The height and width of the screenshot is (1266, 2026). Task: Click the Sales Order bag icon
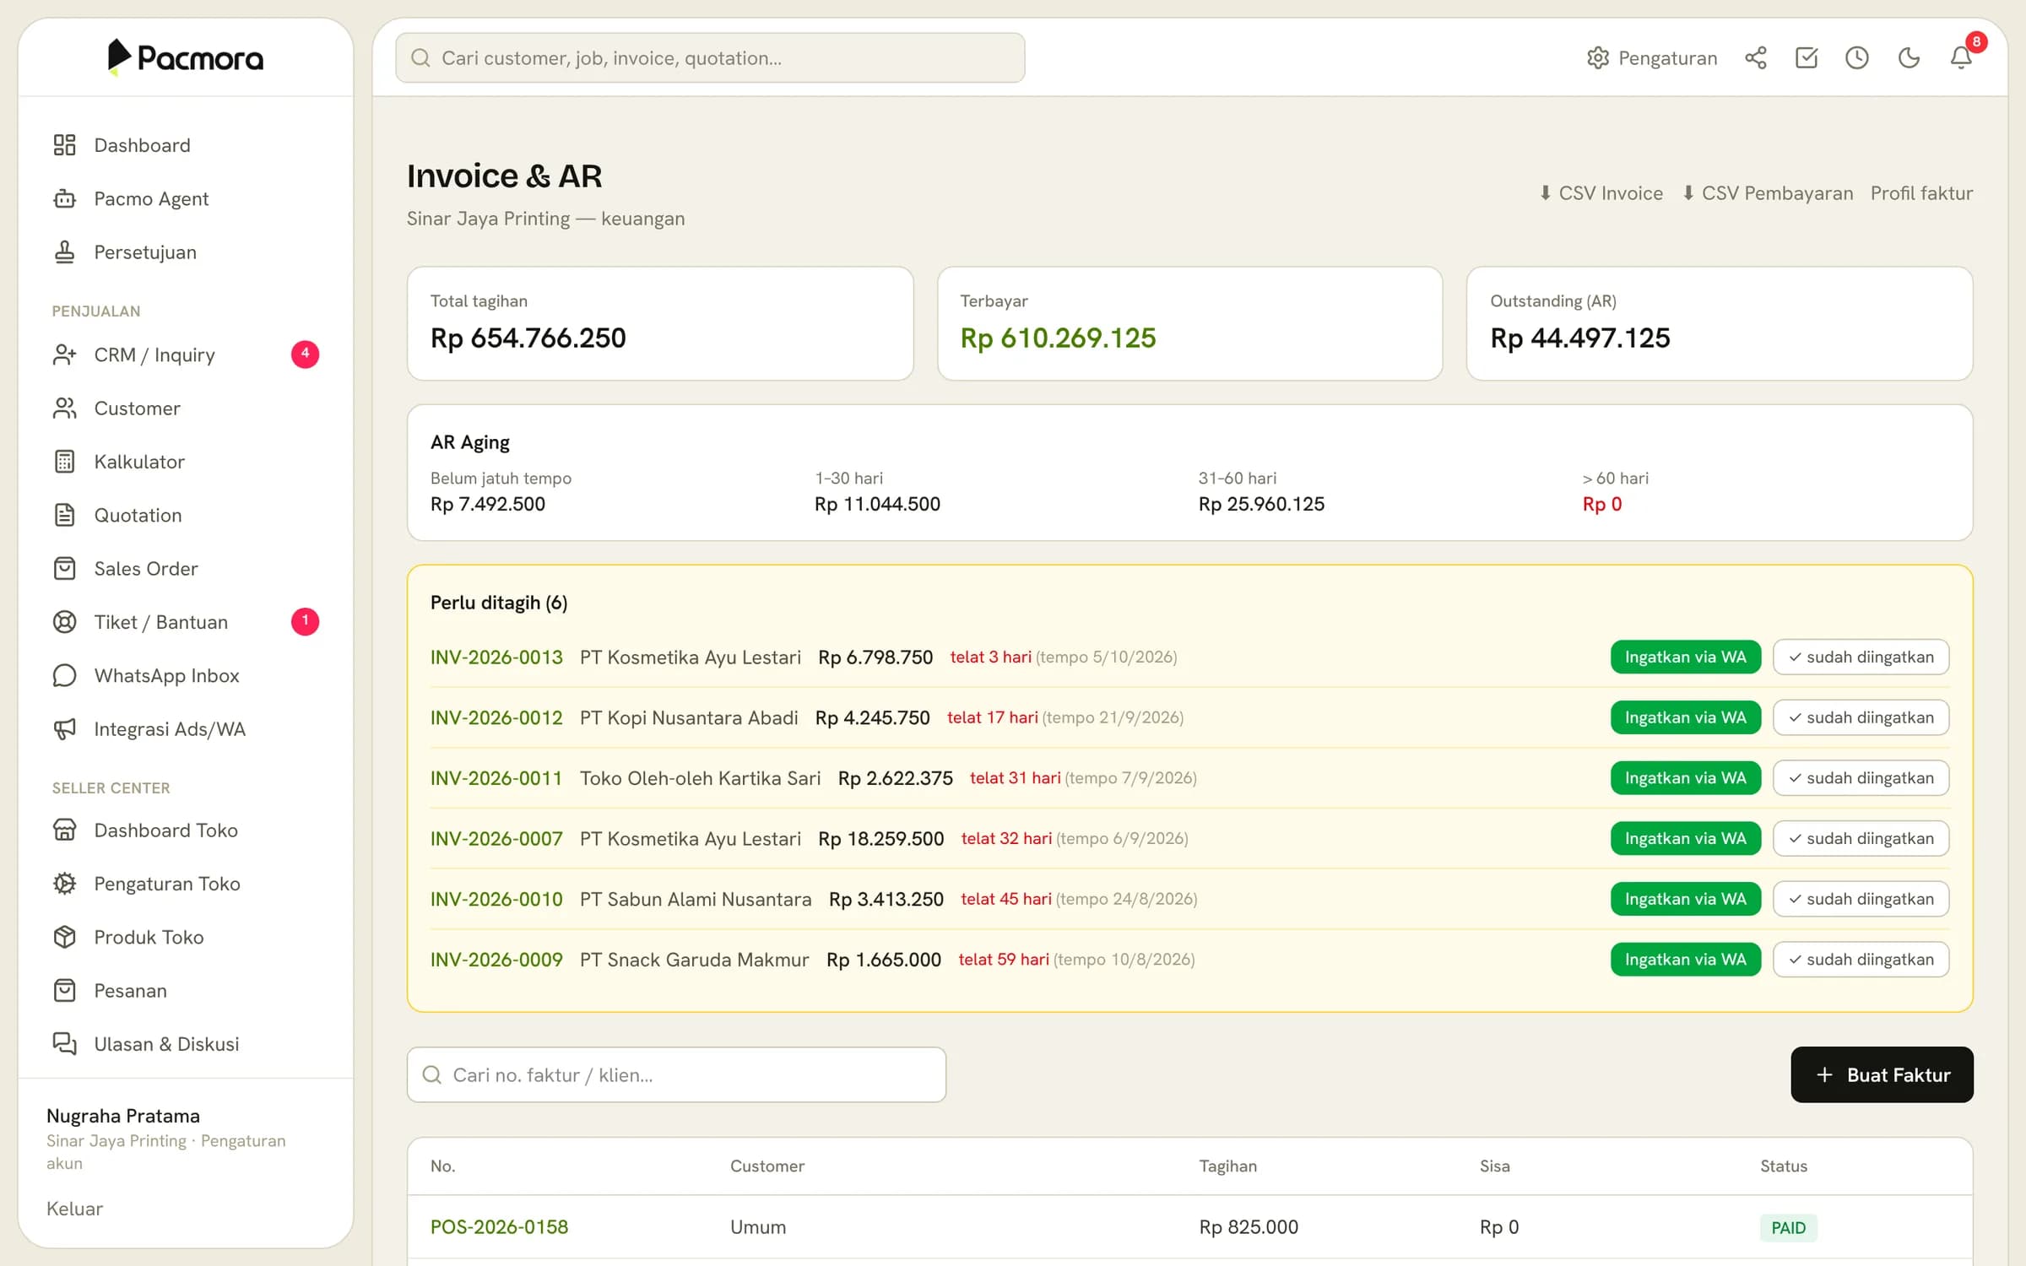[65, 569]
